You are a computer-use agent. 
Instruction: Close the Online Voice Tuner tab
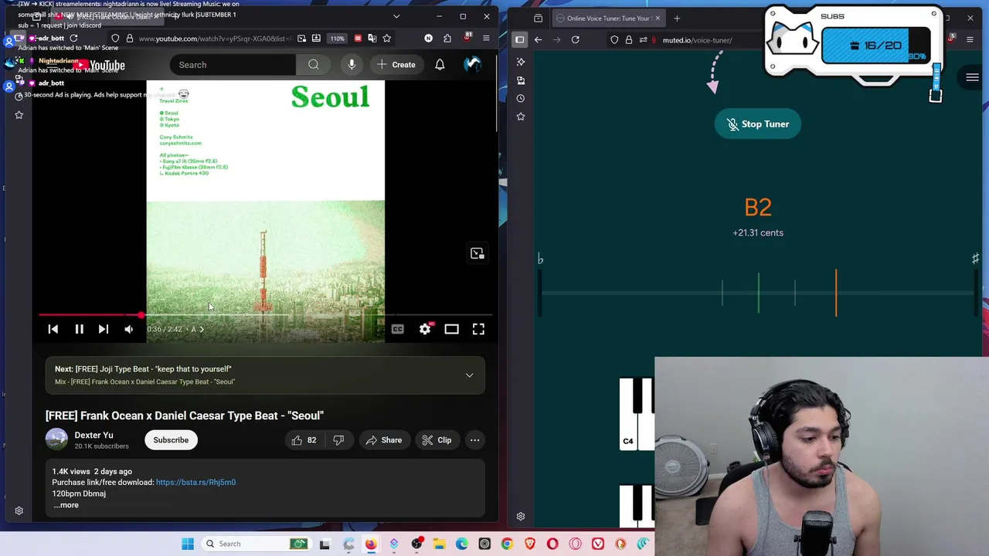(658, 18)
